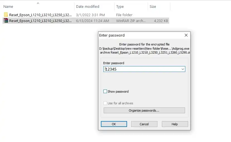Click the Show password label text
231x142 pixels.
[x=118, y=92]
